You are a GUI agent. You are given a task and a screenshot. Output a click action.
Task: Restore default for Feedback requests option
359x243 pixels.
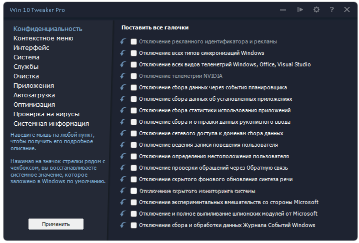123,168
